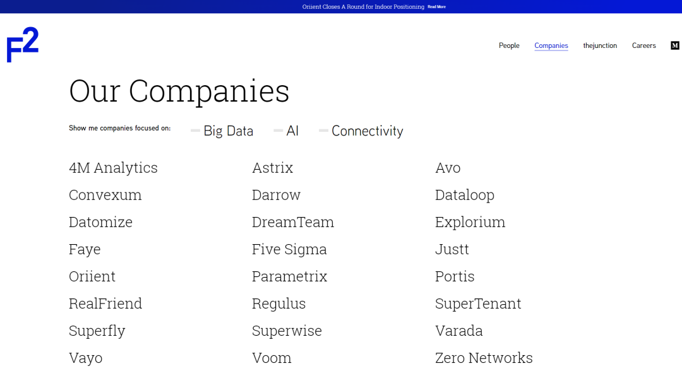The image size is (682, 383).
Task: Open the People menu item
Action: point(509,45)
